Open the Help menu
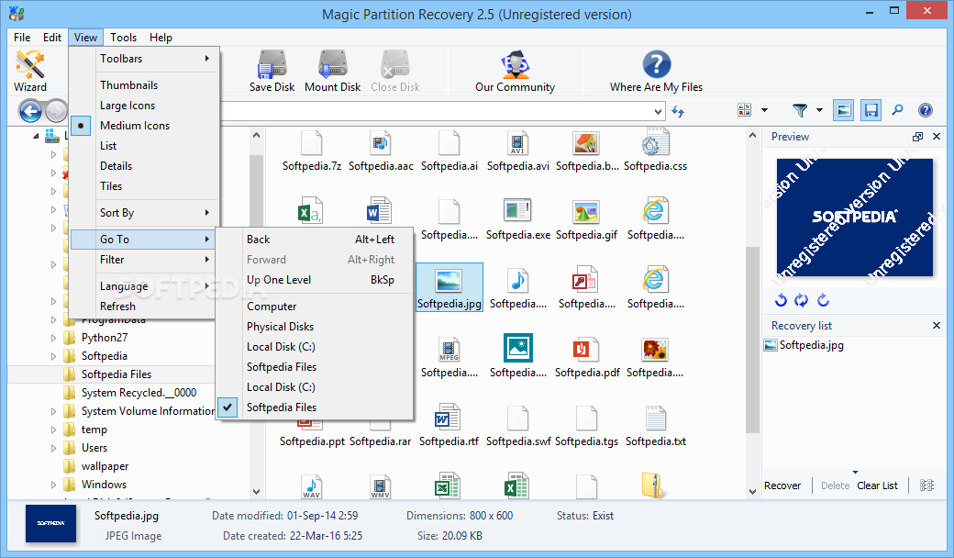The image size is (954, 558). [x=161, y=37]
